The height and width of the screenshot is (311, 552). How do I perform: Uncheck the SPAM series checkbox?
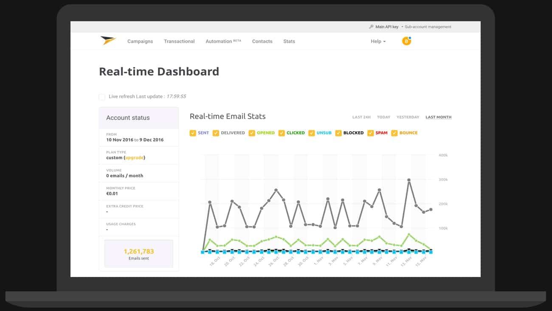(371, 133)
